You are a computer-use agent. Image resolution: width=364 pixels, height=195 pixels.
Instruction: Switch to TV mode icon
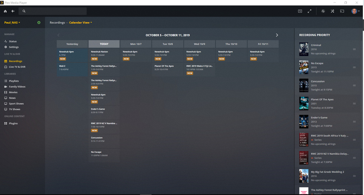[300, 11]
